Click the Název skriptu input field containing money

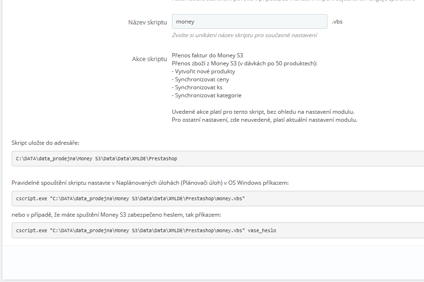pyautogui.click(x=249, y=22)
